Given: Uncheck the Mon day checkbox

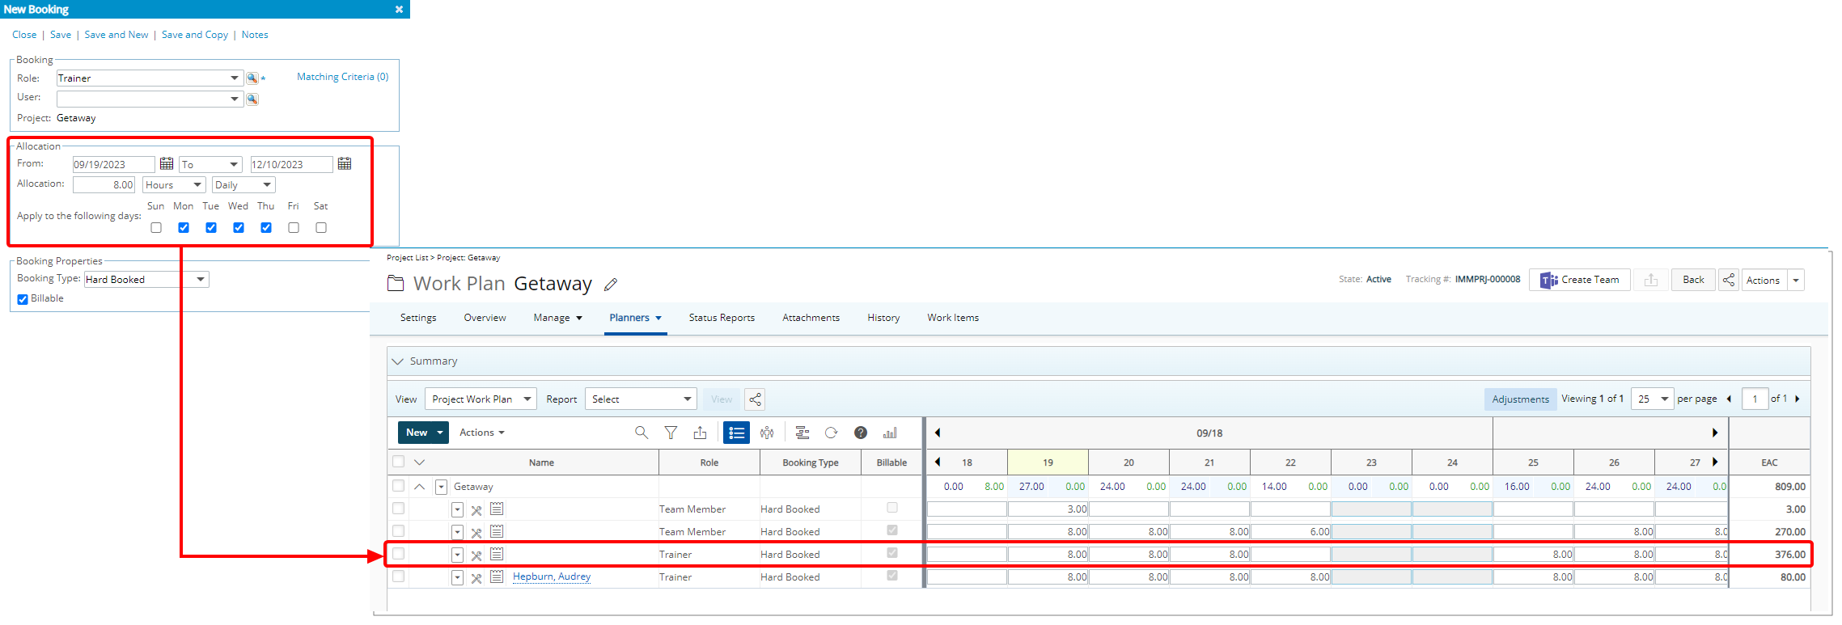Looking at the screenshot, I should tap(184, 228).
